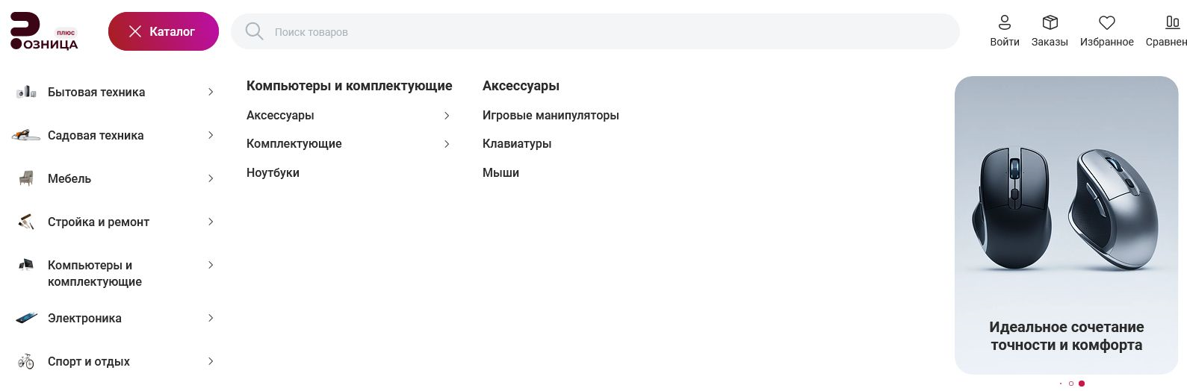Click the Компьютеры и комплектующие sidebar icon

pyautogui.click(x=26, y=265)
